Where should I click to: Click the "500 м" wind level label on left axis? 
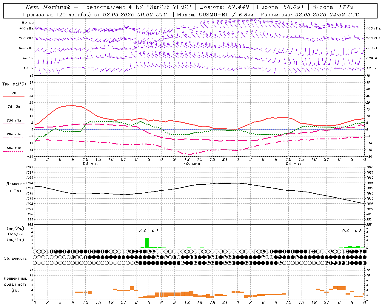tap(28, 58)
